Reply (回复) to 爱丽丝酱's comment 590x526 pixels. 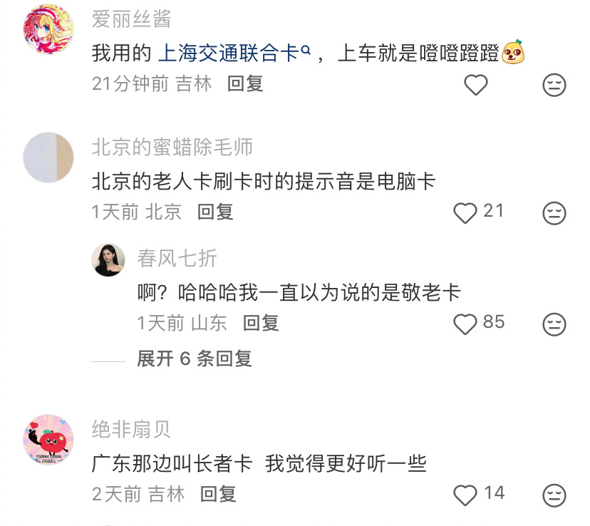pyautogui.click(x=245, y=83)
